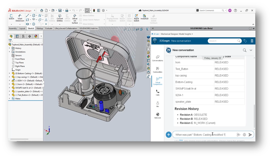Toggle the Rapid Sketch tool
Viewport: 272px width, 158px height.
pos(136,18)
